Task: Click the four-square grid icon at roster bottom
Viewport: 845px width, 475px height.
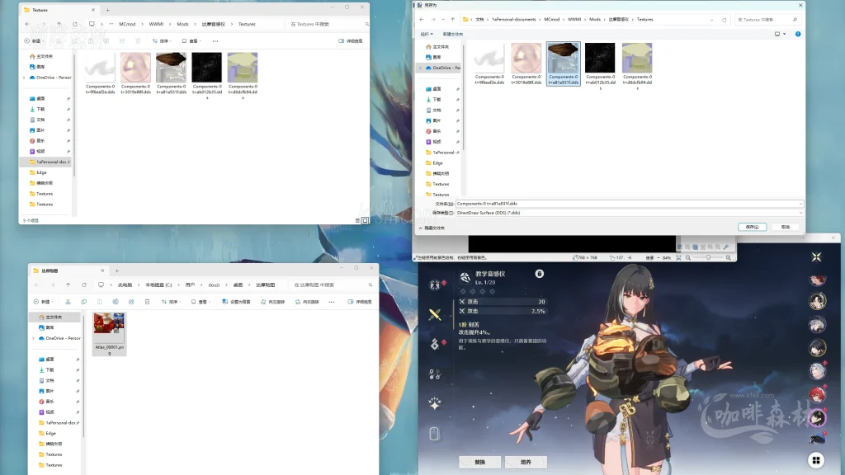Action: pyautogui.click(x=815, y=460)
